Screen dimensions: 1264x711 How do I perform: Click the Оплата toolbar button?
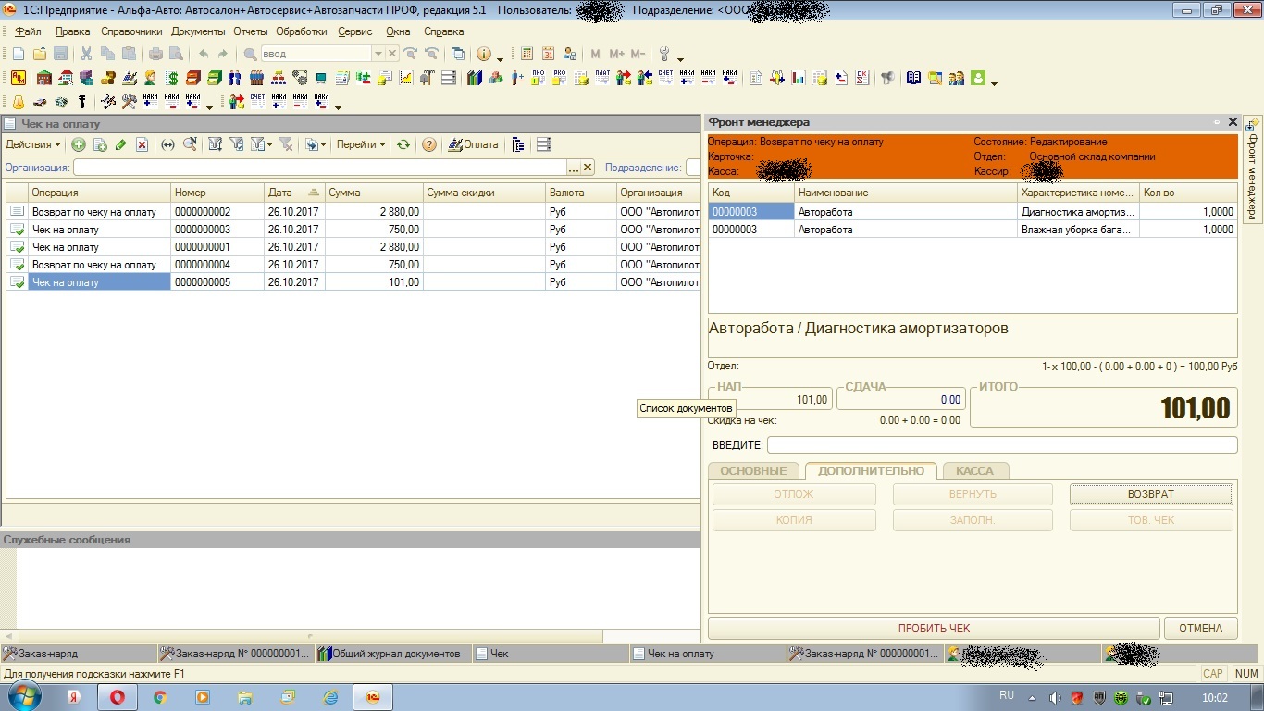click(473, 144)
